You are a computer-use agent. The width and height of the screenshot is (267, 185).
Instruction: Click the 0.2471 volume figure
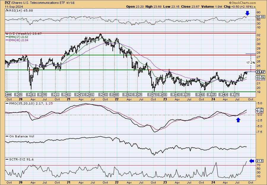79,94
